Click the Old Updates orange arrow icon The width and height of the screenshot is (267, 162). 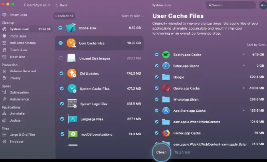pos(72,73)
